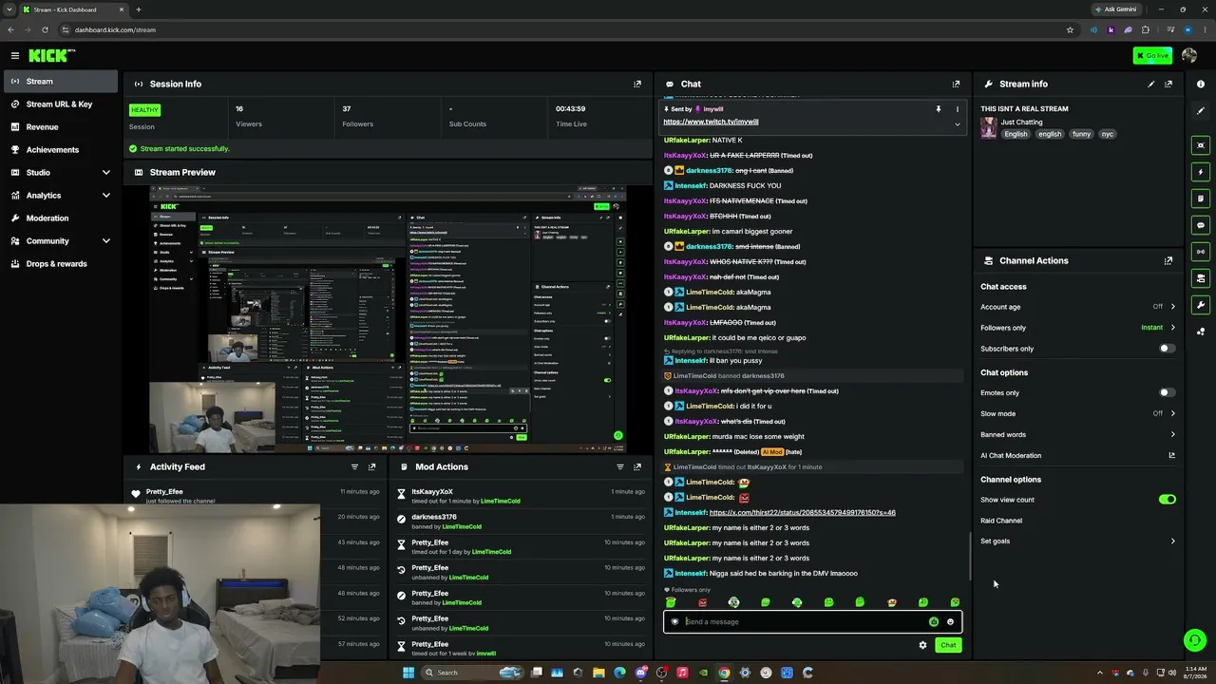The image size is (1216, 684).
Task: Toggle the note widget icon on the right rail
Action: tap(1201, 199)
